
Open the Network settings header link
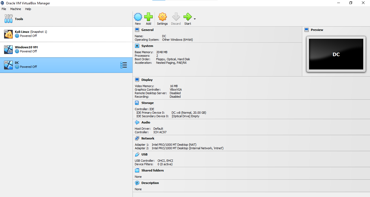click(148, 138)
